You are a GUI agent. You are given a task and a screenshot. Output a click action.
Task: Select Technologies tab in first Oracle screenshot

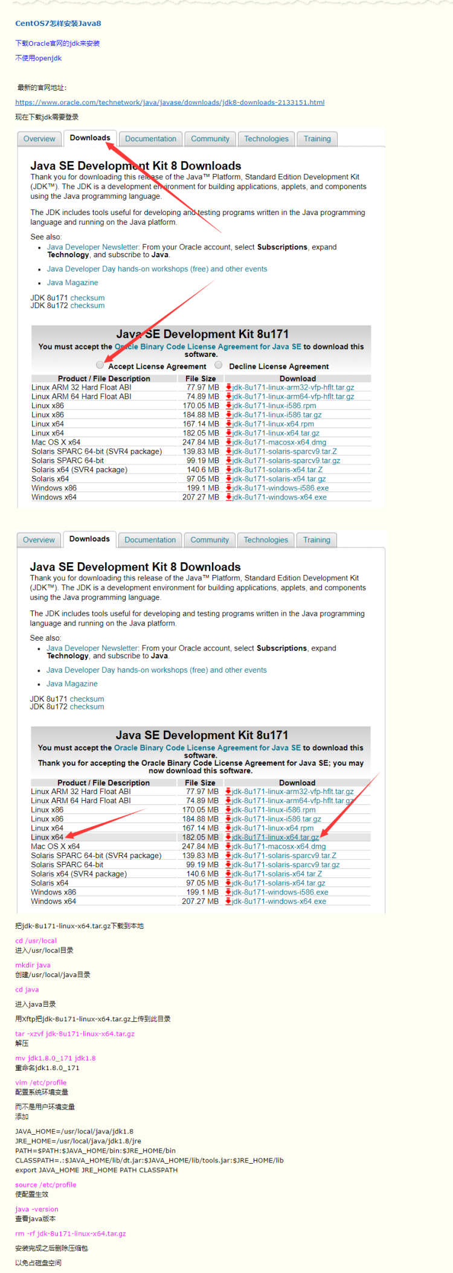(266, 139)
